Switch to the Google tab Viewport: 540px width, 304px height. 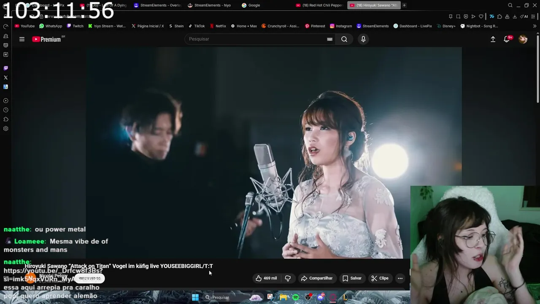point(265,5)
